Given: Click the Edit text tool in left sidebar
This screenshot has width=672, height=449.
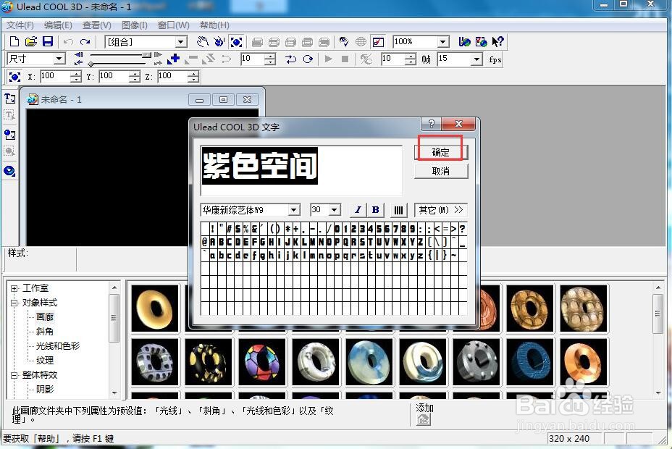Looking at the screenshot, I should pos(10,115).
